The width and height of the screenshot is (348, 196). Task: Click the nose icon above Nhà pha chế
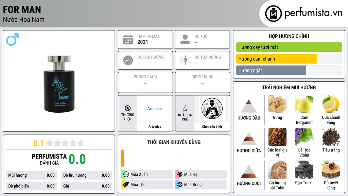coord(185,108)
